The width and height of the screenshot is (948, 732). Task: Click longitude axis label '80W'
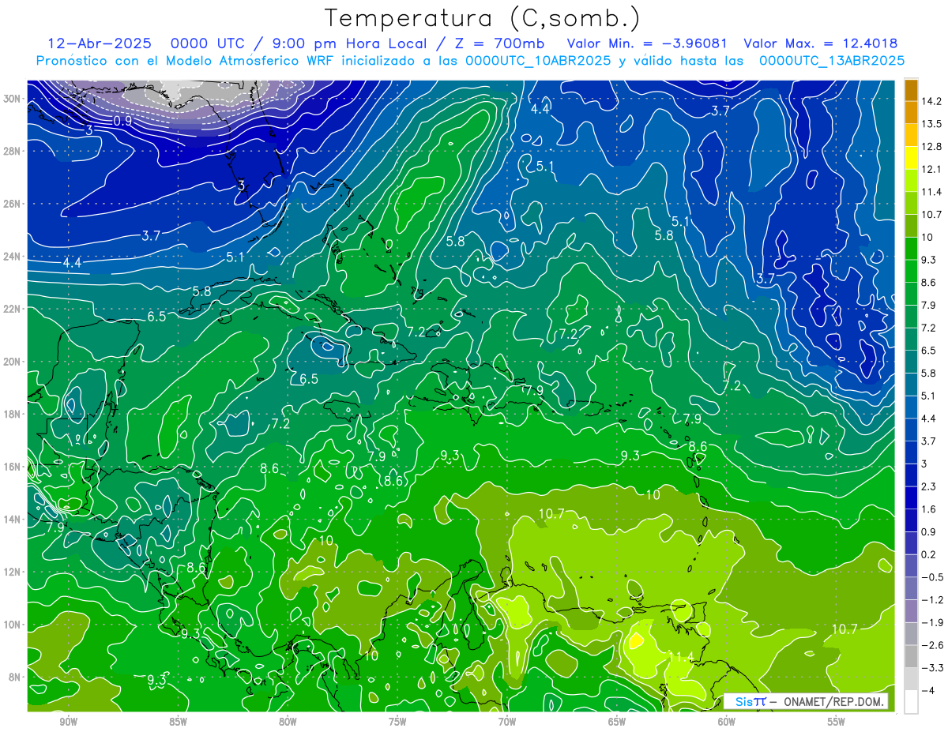pyautogui.click(x=288, y=722)
